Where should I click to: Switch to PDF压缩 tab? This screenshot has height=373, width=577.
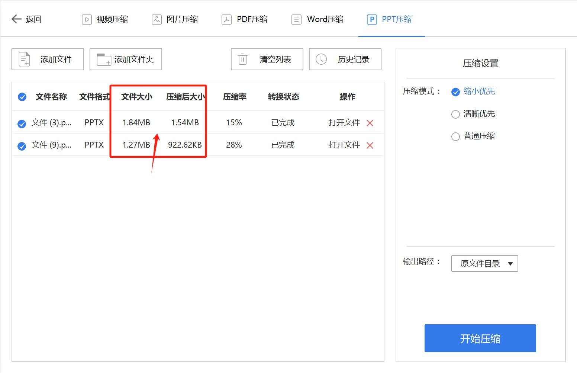(245, 19)
